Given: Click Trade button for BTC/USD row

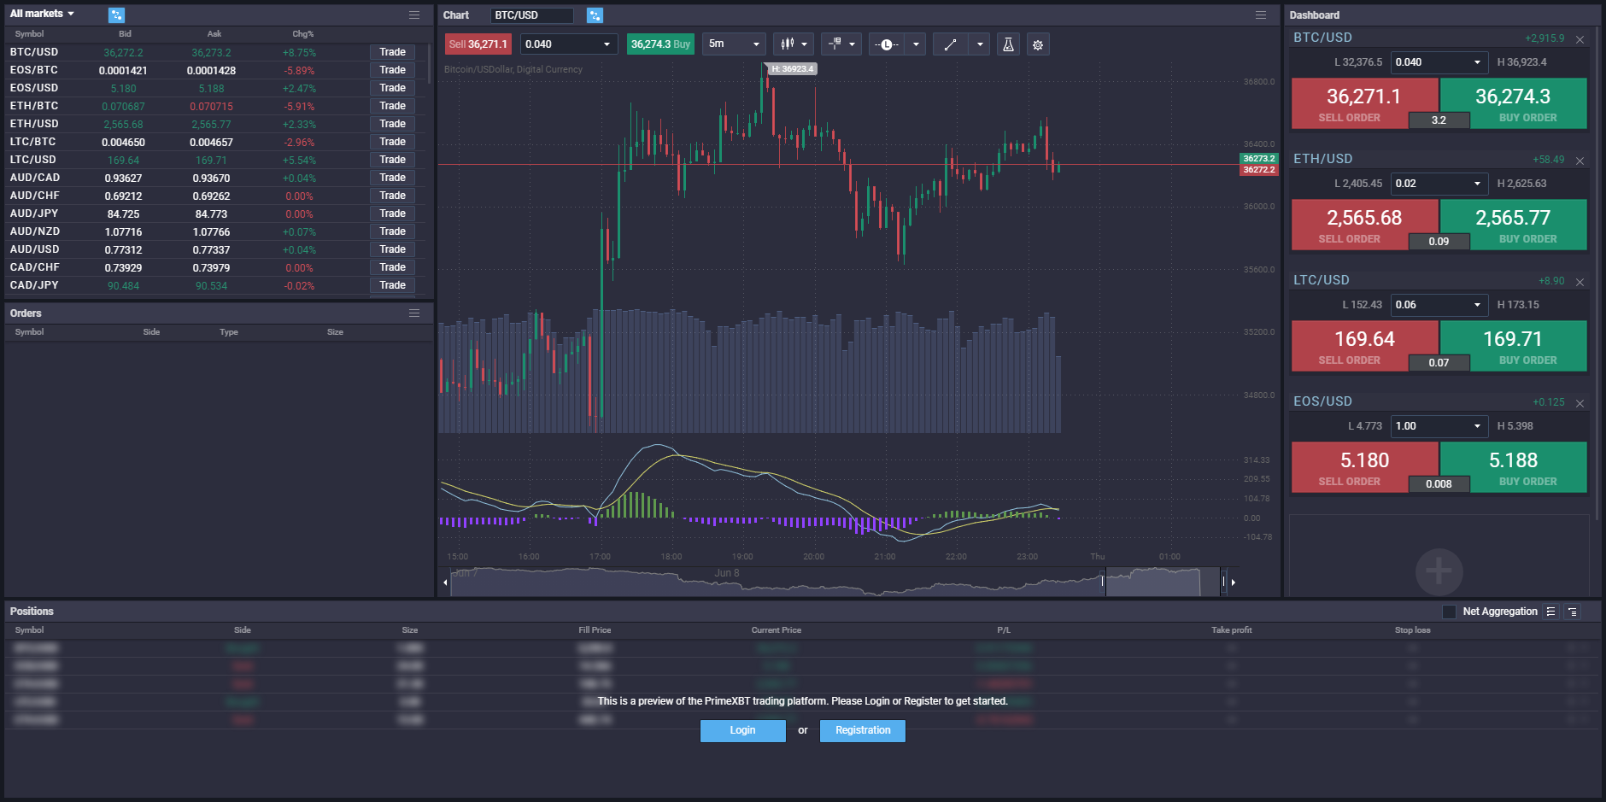Looking at the screenshot, I should [x=393, y=52].
